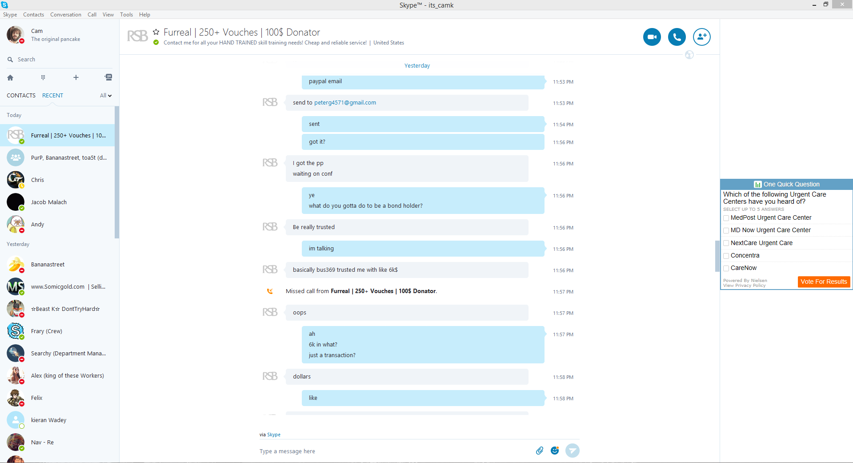This screenshot has height=463, width=853.
Task: Click Frary (Crew) Skype logo avatar
Action: pos(16,331)
